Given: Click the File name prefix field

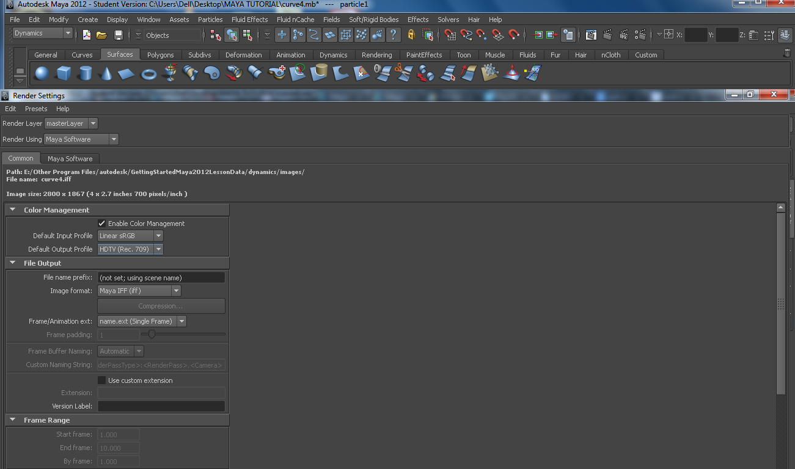Looking at the screenshot, I should [x=161, y=277].
